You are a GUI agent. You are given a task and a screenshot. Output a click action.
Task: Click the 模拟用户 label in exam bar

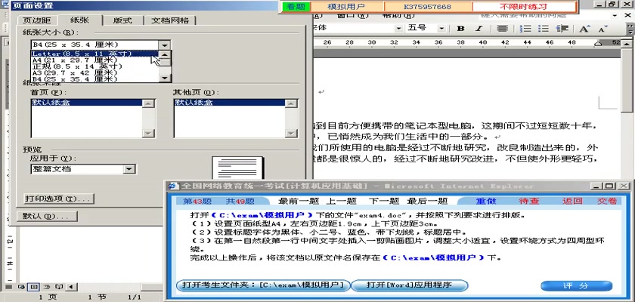(347, 7)
